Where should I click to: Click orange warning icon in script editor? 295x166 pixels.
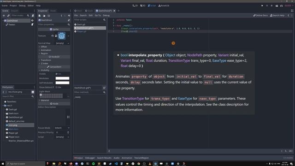tap(173, 43)
